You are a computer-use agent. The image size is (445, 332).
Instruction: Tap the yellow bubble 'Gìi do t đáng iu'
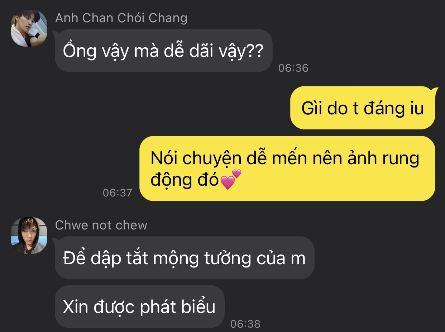[363, 108]
